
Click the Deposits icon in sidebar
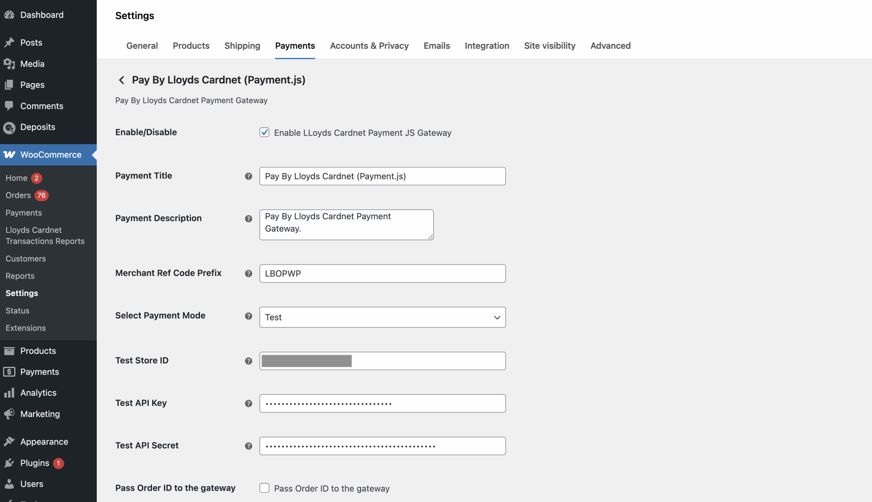9,128
